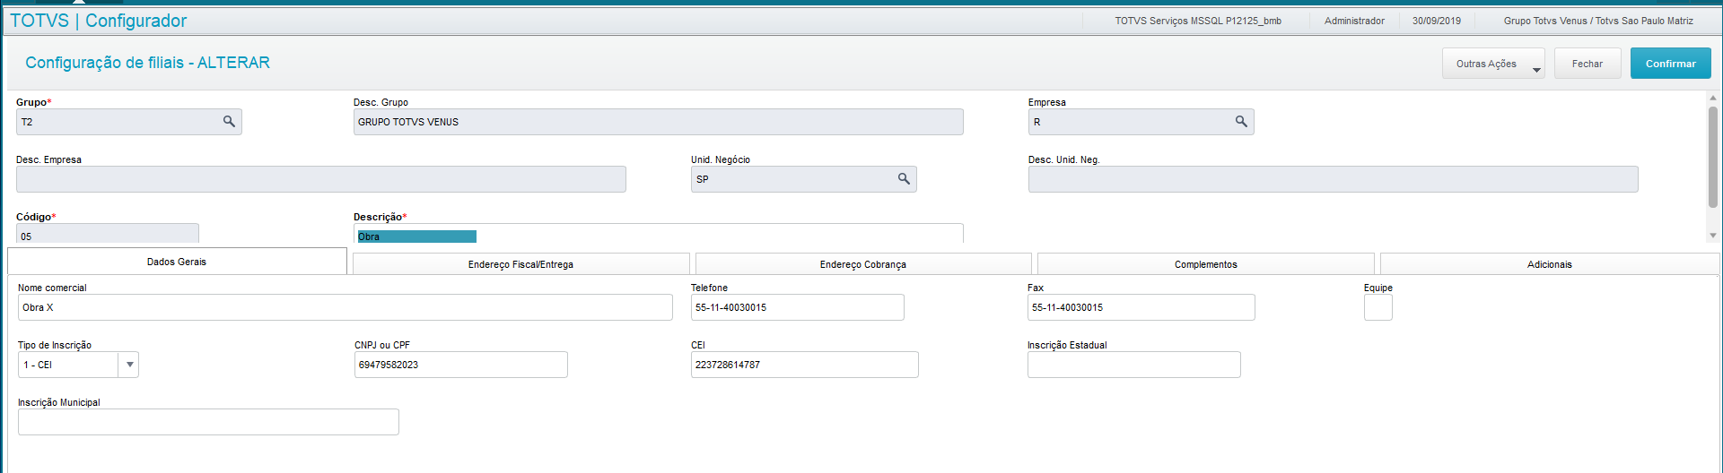1723x473 pixels.
Task: Click the Desc. Empresa field
Action: [x=320, y=179]
